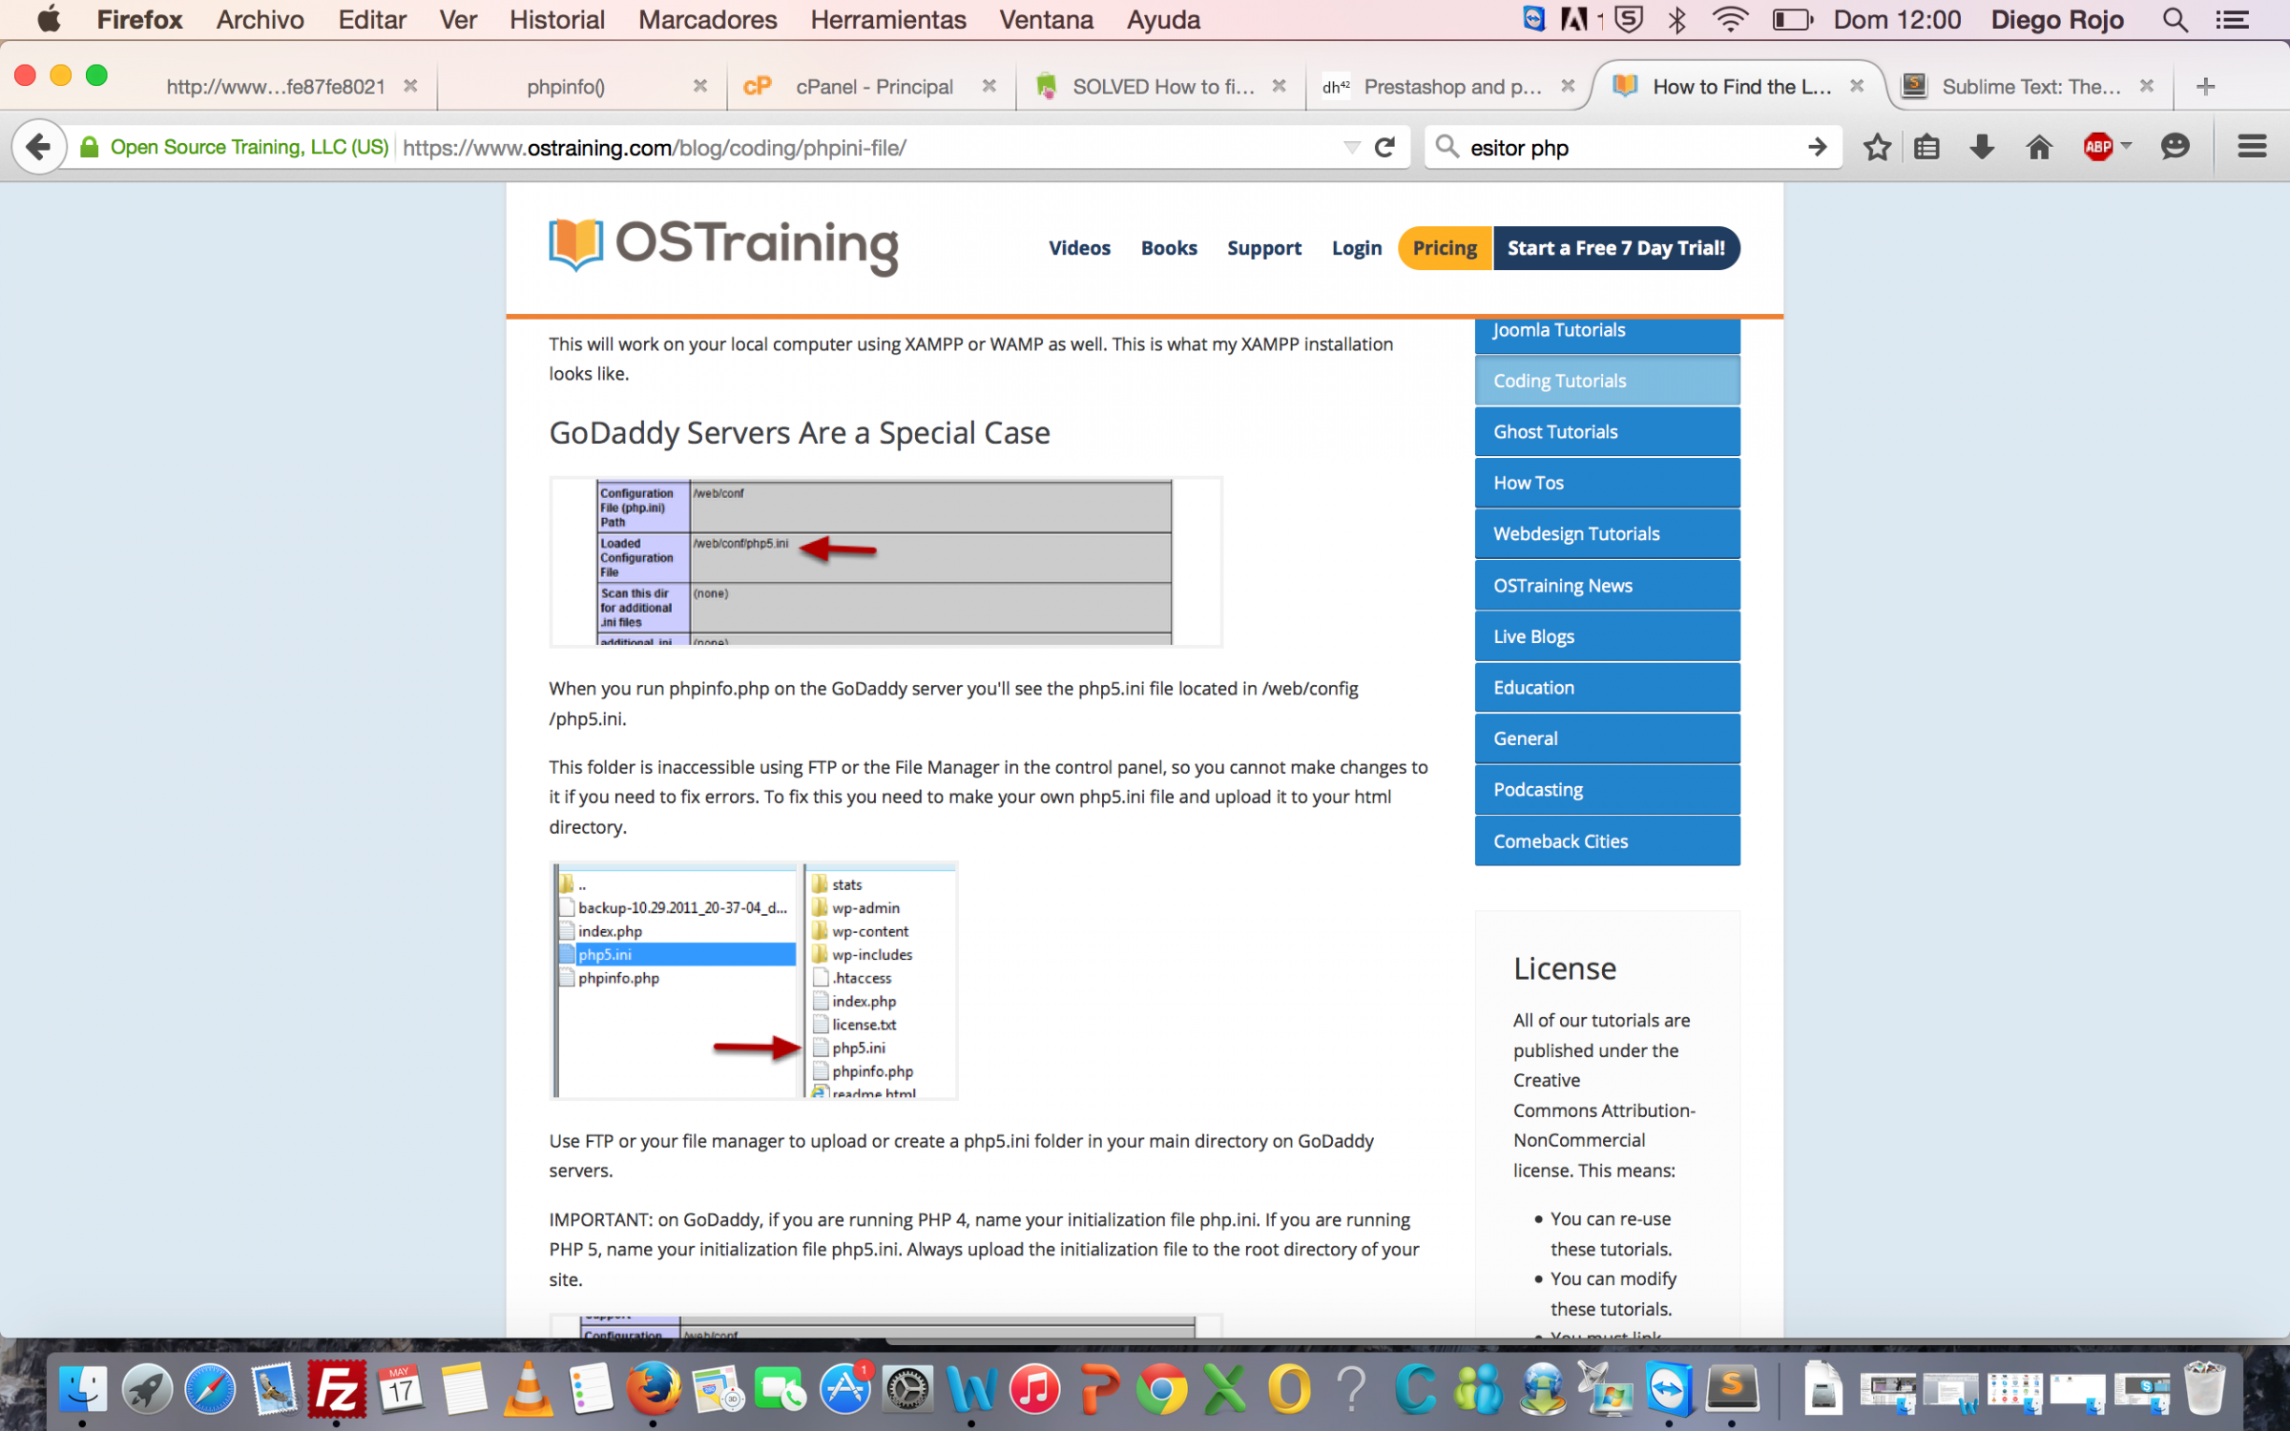Bookmark this page with the star icon

click(x=1877, y=147)
